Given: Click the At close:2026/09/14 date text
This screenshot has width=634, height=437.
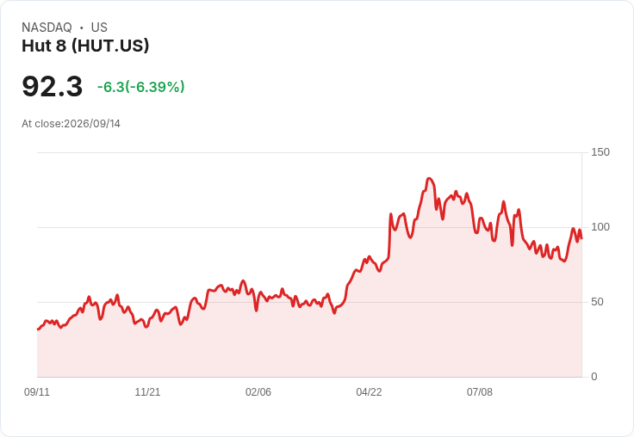Looking at the screenshot, I should pyautogui.click(x=71, y=124).
